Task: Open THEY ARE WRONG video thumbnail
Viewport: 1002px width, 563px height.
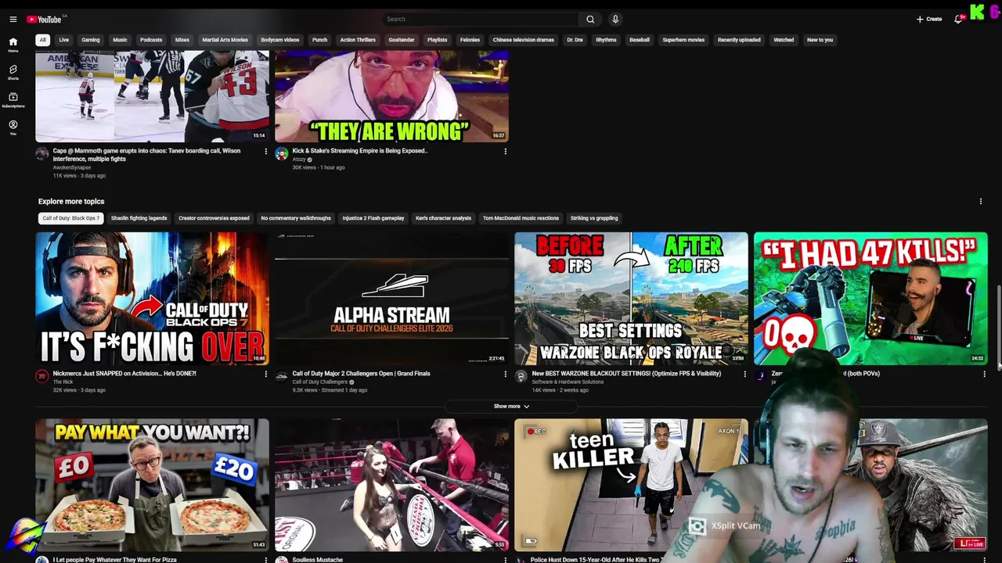Action: (391, 96)
